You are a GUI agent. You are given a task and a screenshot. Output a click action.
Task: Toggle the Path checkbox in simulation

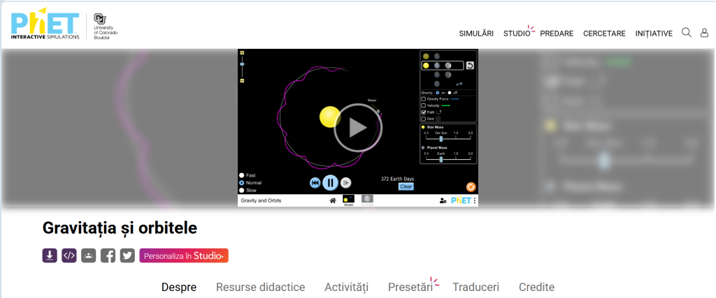423,112
